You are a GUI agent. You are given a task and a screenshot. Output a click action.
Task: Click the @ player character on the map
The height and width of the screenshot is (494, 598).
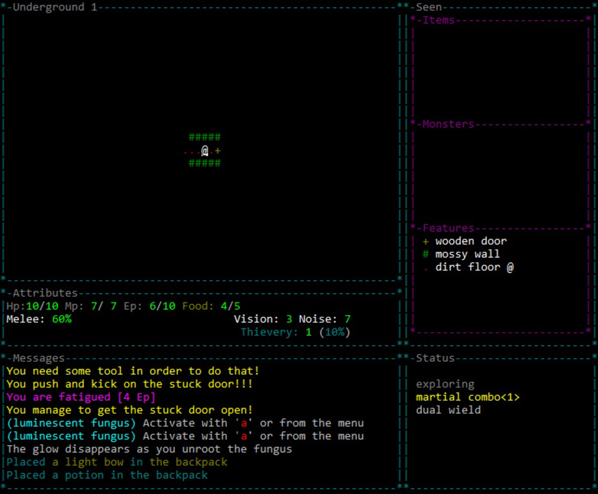(205, 151)
